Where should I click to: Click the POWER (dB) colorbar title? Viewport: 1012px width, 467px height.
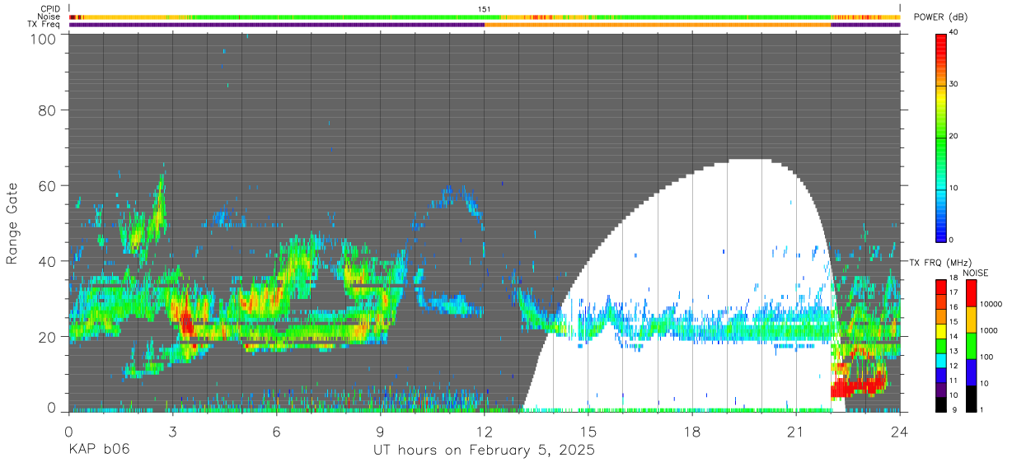click(940, 16)
